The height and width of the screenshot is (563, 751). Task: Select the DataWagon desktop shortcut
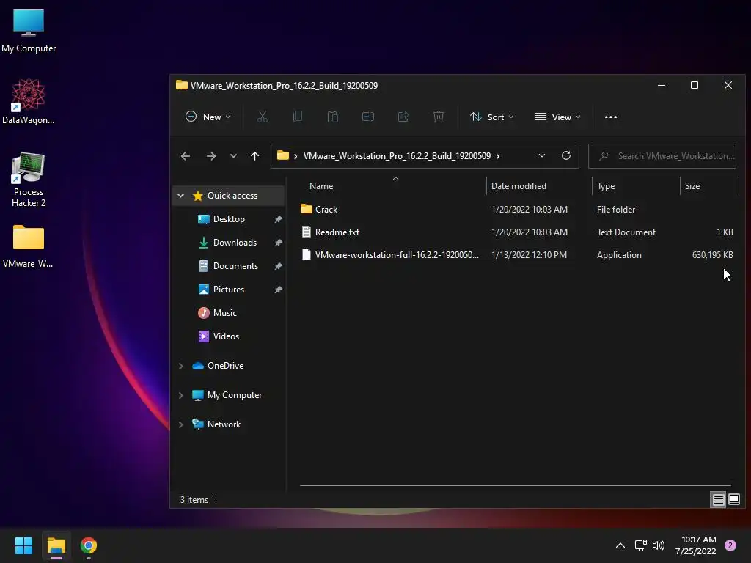point(29,102)
